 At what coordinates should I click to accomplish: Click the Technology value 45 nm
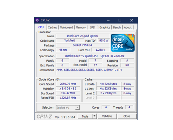pos(63,50)
